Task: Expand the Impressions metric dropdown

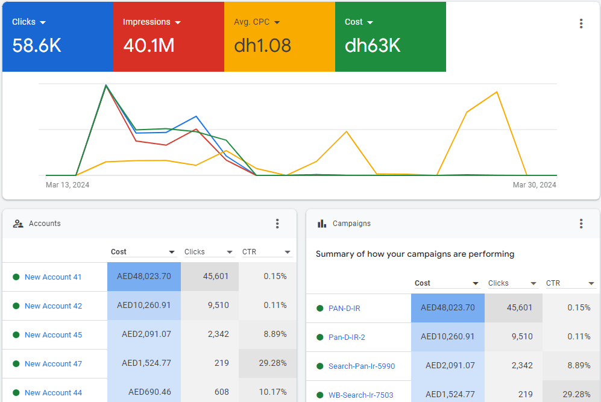Action: [x=178, y=22]
